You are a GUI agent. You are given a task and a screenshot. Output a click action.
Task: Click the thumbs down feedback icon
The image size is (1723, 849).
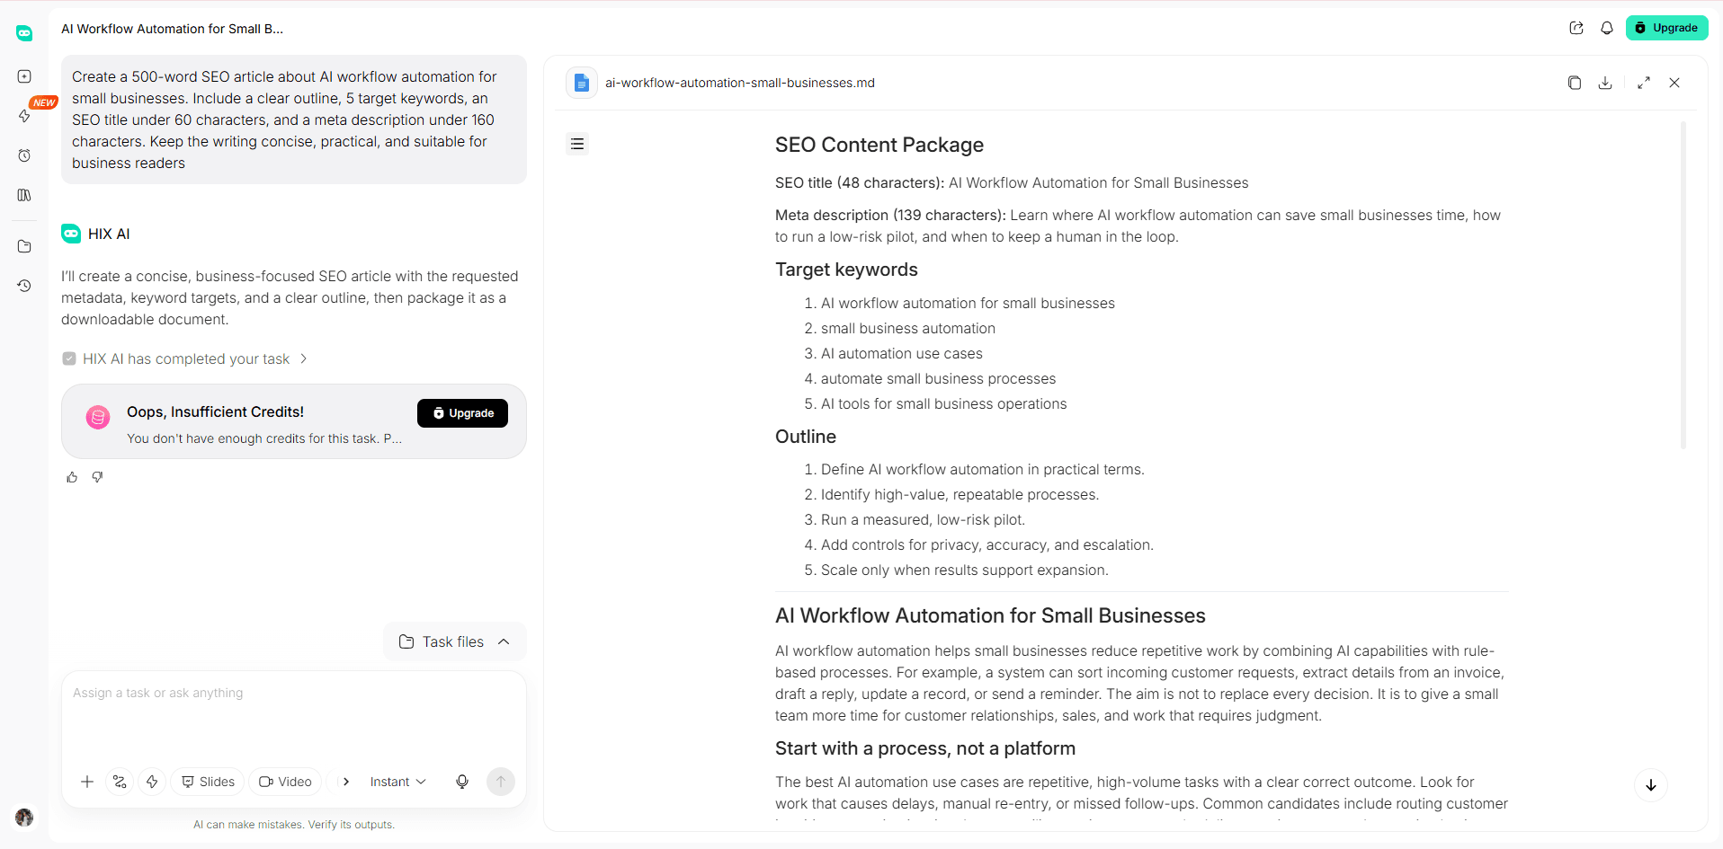tap(97, 477)
